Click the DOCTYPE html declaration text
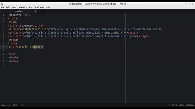The image size is (195, 109). (19, 15)
